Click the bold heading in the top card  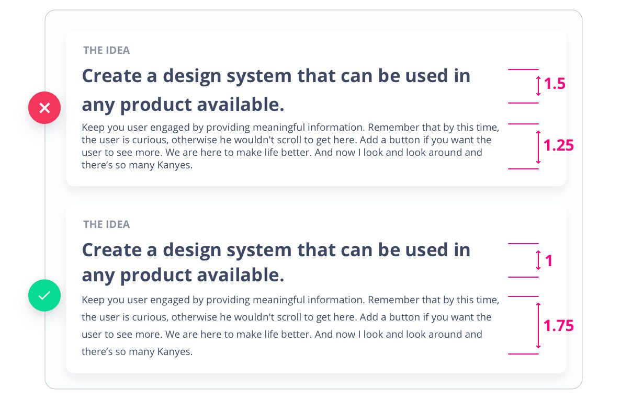coord(276,90)
